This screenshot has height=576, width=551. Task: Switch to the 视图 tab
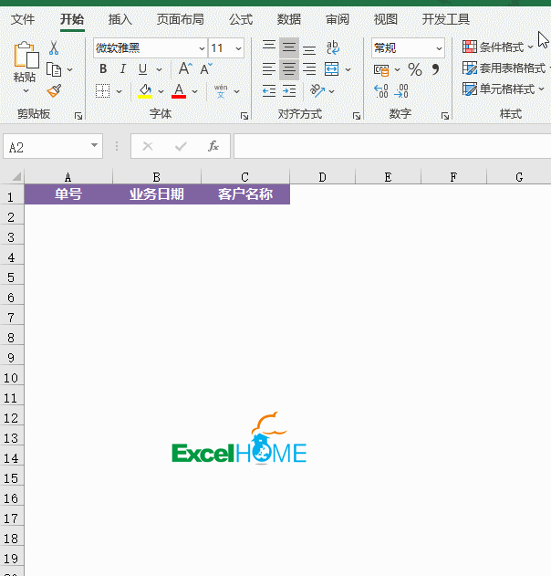[x=386, y=19]
